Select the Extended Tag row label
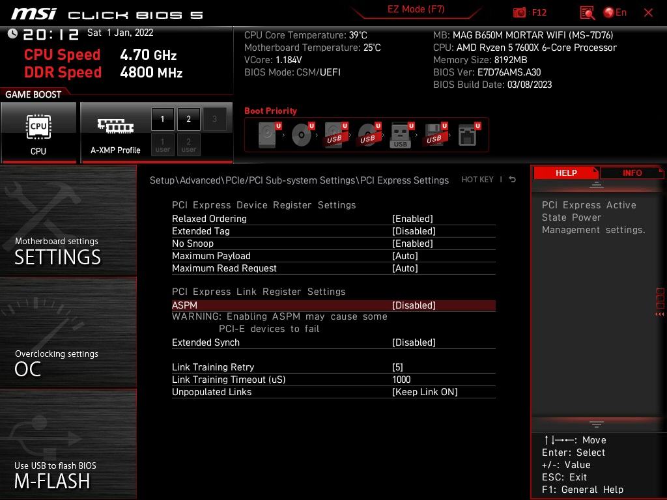The image size is (667, 500). (201, 231)
